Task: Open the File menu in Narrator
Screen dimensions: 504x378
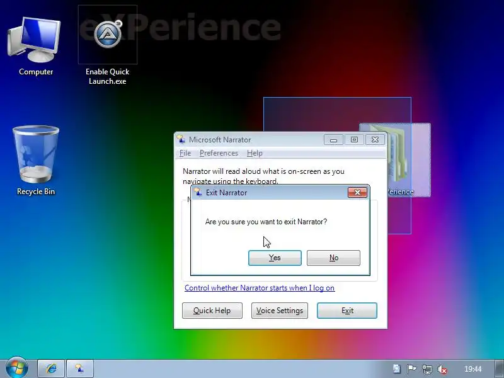Action: pyautogui.click(x=185, y=153)
